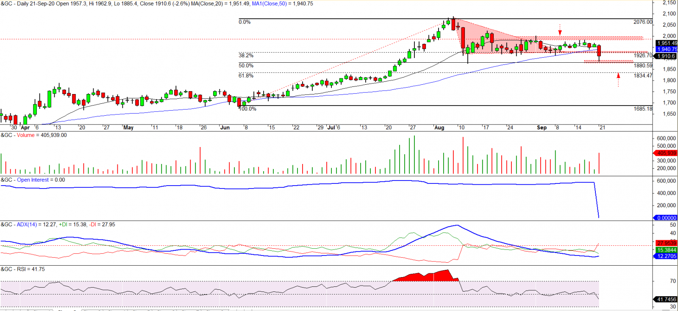Click the Aug month label on date axis
The width and height of the screenshot is (678, 311).
click(439, 128)
